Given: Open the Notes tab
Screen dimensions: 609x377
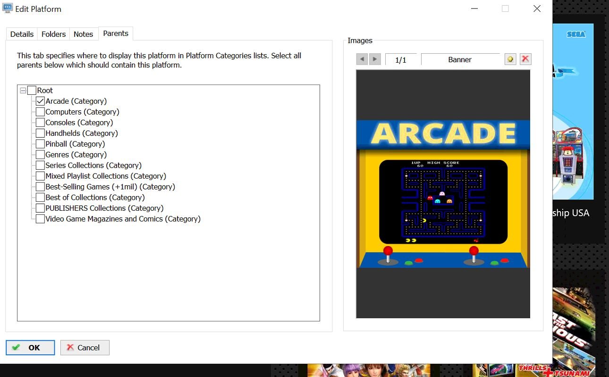Looking at the screenshot, I should (x=83, y=34).
